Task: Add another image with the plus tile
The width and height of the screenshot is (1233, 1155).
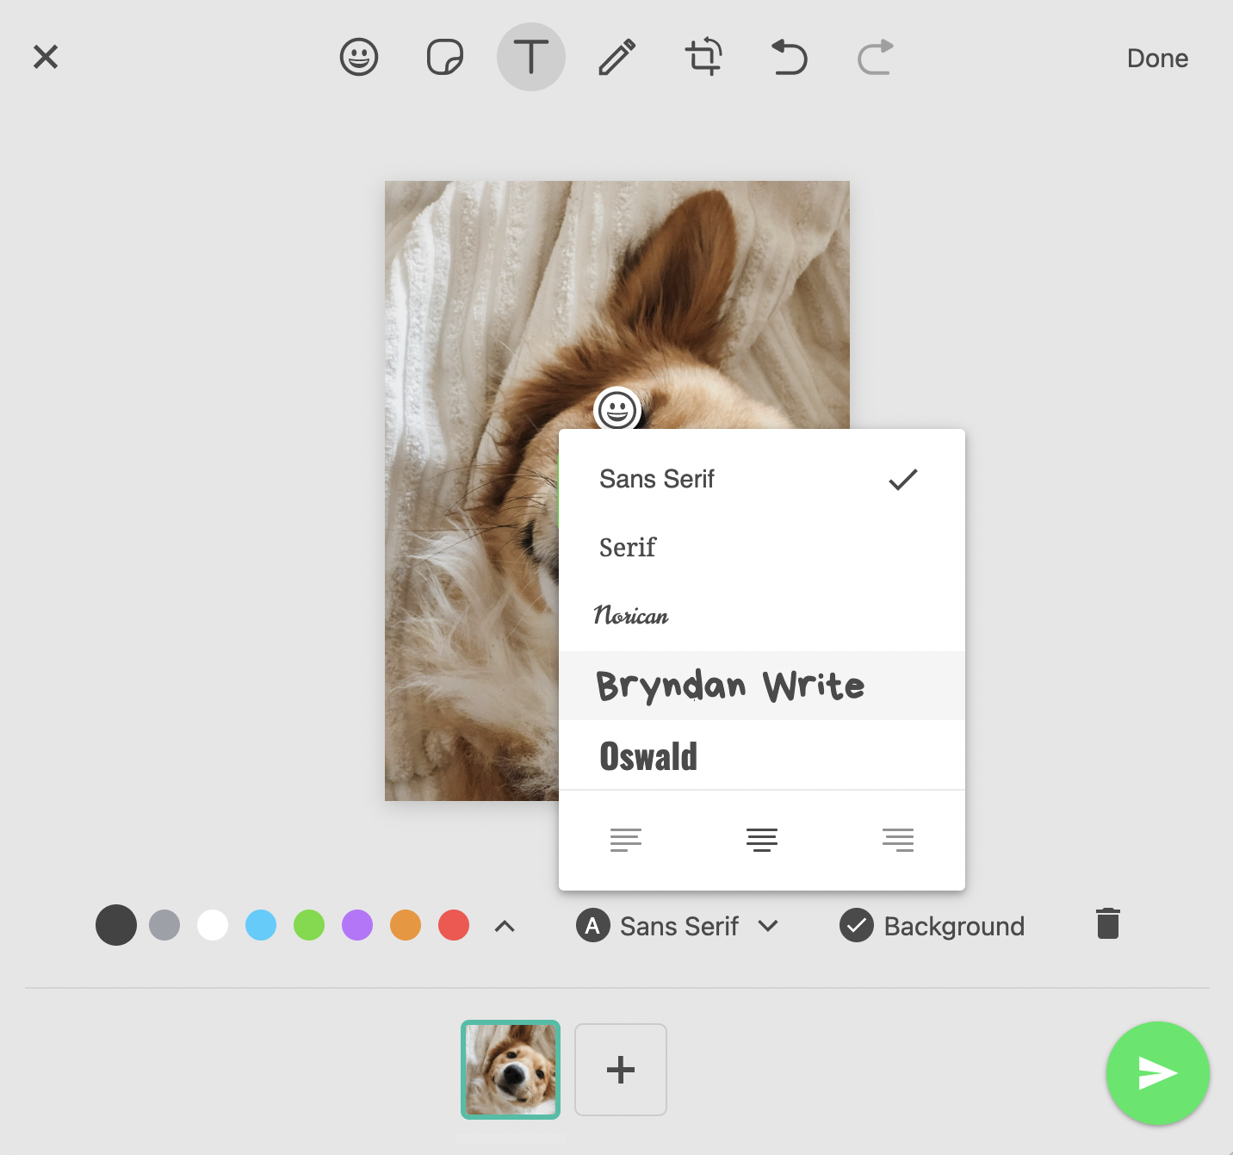Action: [x=620, y=1070]
